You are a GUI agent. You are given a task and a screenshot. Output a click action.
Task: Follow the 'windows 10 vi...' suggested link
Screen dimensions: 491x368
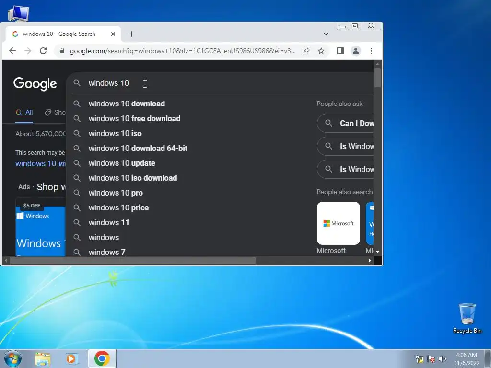(41, 164)
